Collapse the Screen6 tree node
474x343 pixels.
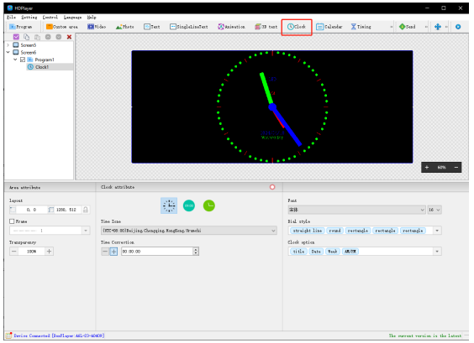(8, 53)
